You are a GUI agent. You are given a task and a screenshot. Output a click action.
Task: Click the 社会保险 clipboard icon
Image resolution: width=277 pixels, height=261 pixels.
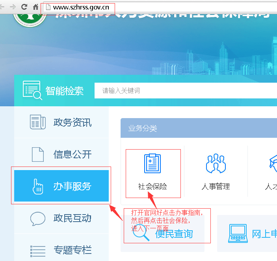(x=152, y=163)
